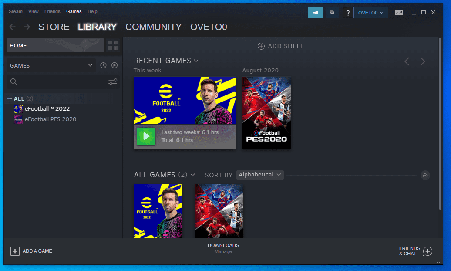Show next recent games with right chevron
This screenshot has width=451, height=271.
click(x=423, y=61)
